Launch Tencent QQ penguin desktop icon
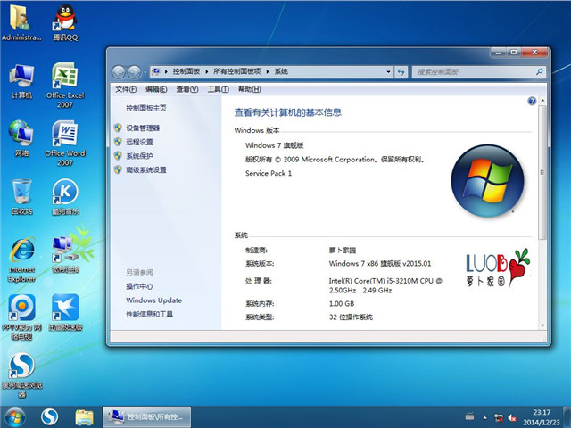 (x=65, y=22)
